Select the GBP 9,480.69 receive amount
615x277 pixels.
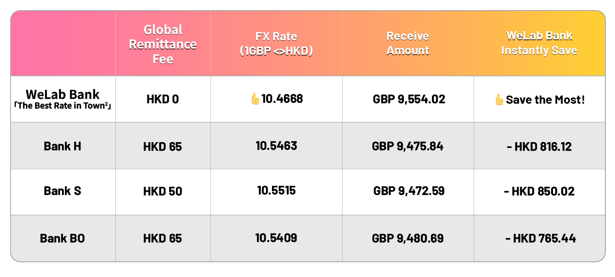(x=408, y=238)
